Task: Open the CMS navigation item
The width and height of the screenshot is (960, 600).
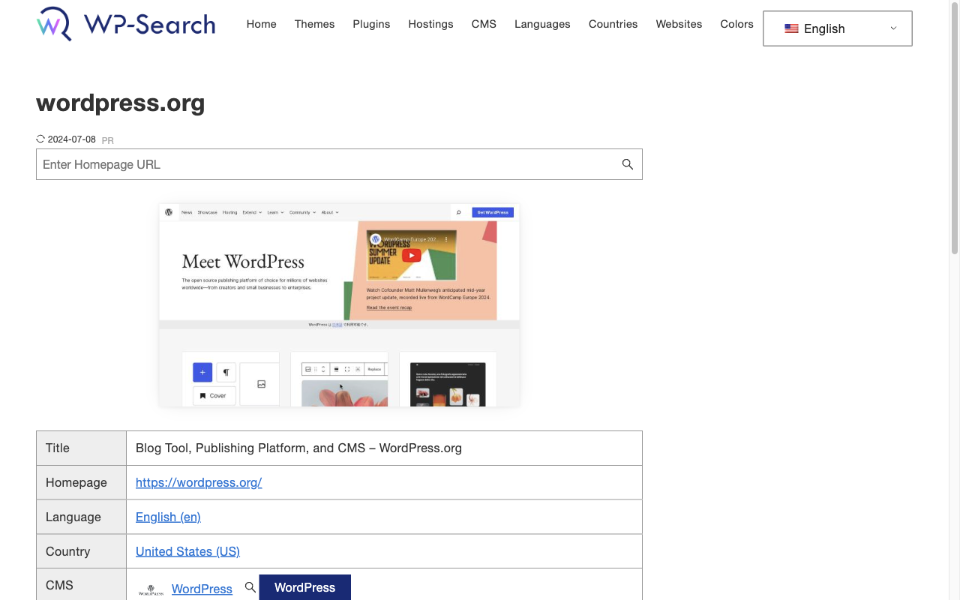Action: 484,24
